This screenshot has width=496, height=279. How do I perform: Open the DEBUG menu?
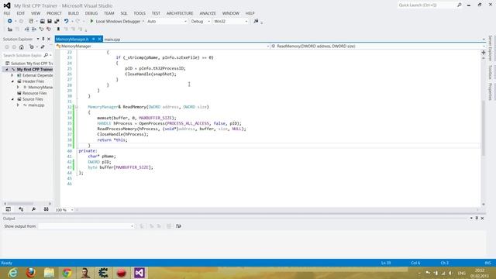(x=91, y=13)
